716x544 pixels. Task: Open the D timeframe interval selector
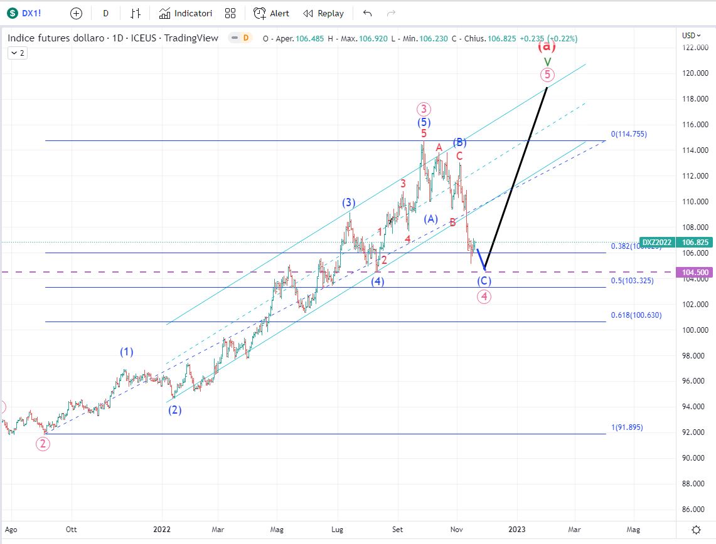pyautogui.click(x=105, y=13)
